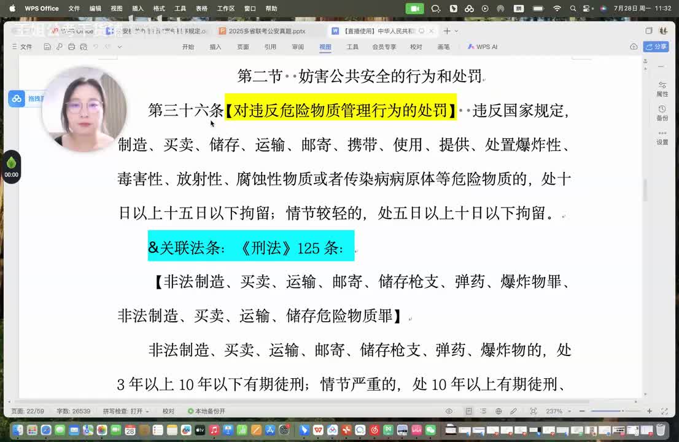Click the page count 页面: 22/59
679x442 pixels.
point(27,411)
